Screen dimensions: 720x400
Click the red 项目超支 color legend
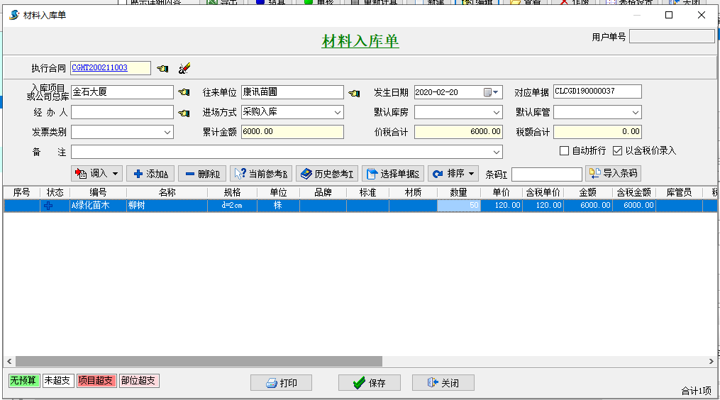(x=96, y=381)
